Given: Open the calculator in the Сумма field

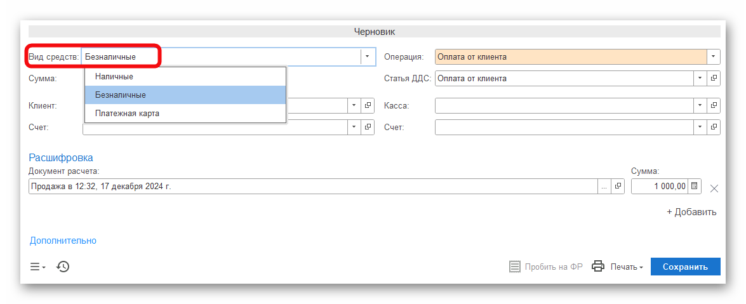Looking at the screenshot, I should 695,187.
